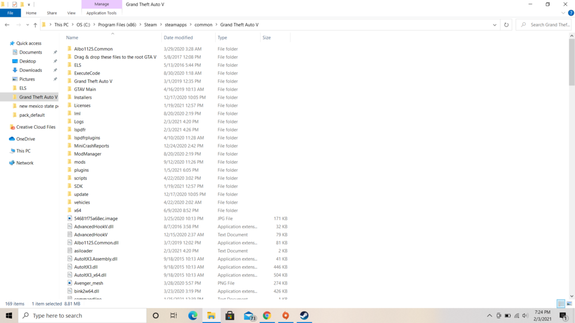Select pack_default folder in sidebar
Image resolution: width=575 pixels, height=323 pixels.
[x=32, y=115]
